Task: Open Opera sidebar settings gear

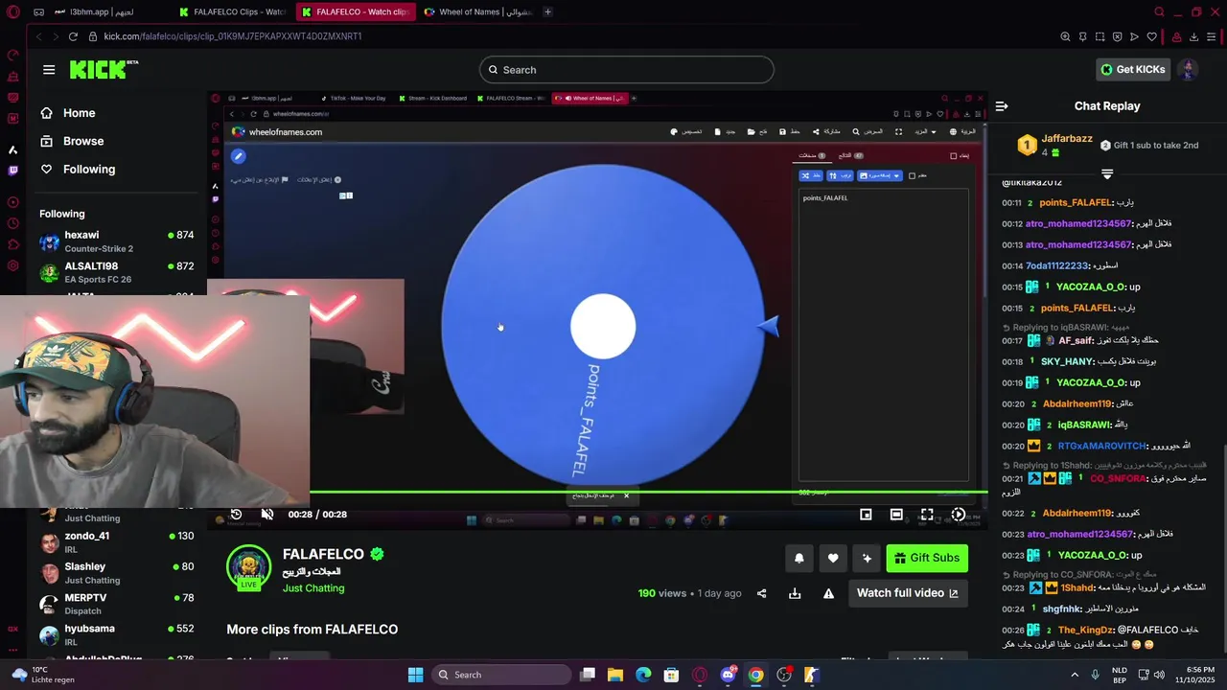Action: click(12, 265)
